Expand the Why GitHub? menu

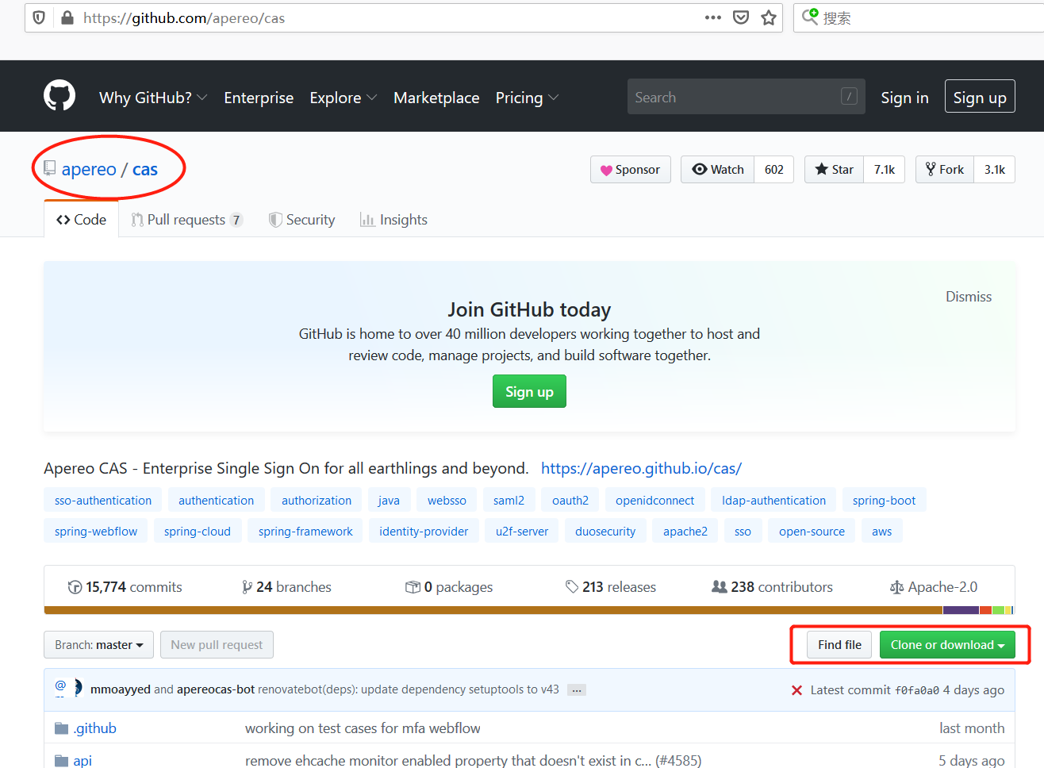tap(153, 98)
